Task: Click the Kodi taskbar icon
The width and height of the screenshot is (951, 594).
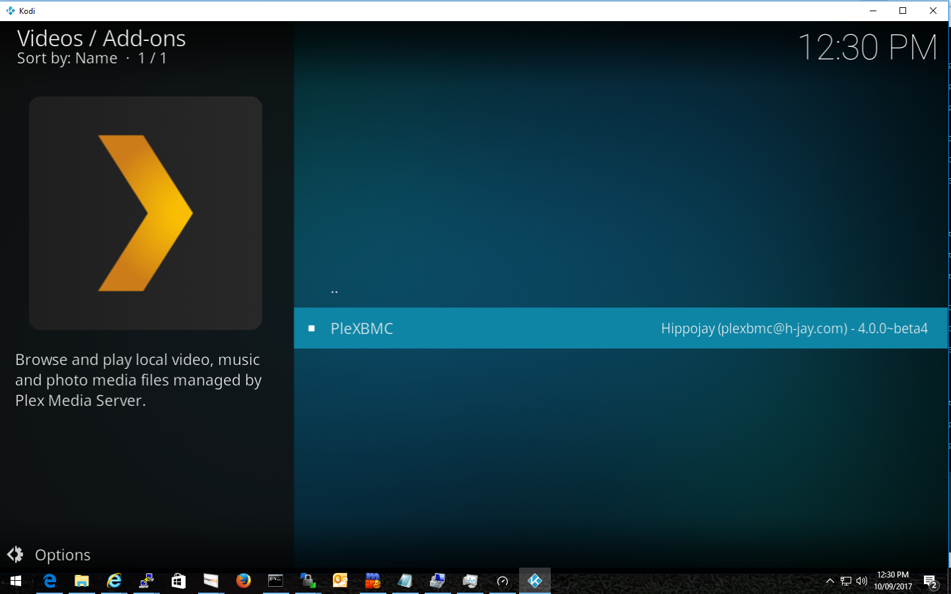Action: (x=535, y=581)
